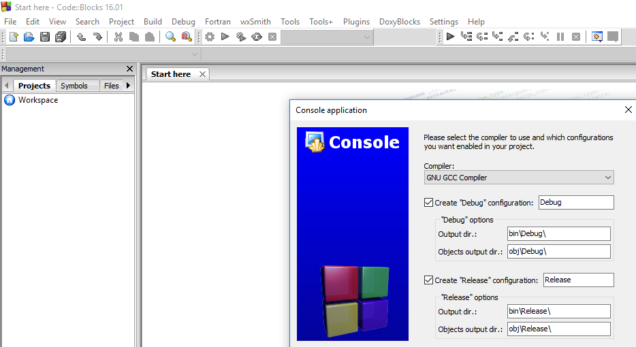Close the Management panel

click(130, 69)
